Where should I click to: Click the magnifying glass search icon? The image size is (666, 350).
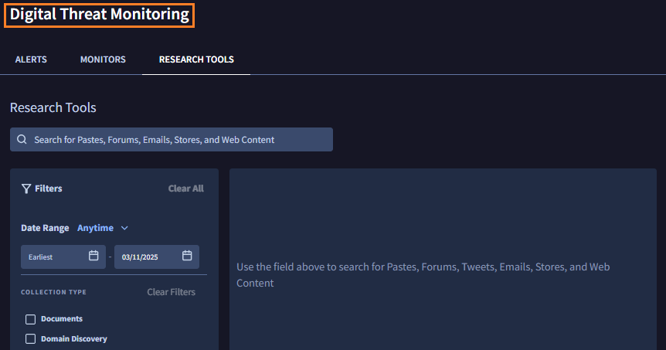click(x=22, y=140)
